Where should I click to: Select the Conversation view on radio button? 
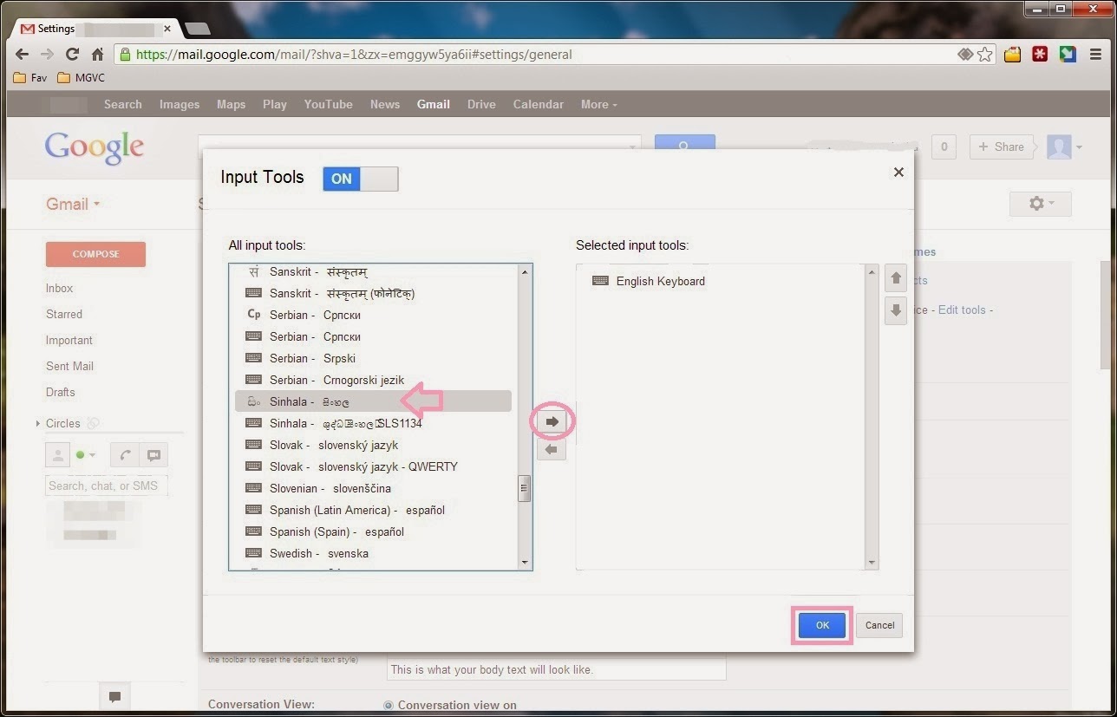[x=389, y=705]
